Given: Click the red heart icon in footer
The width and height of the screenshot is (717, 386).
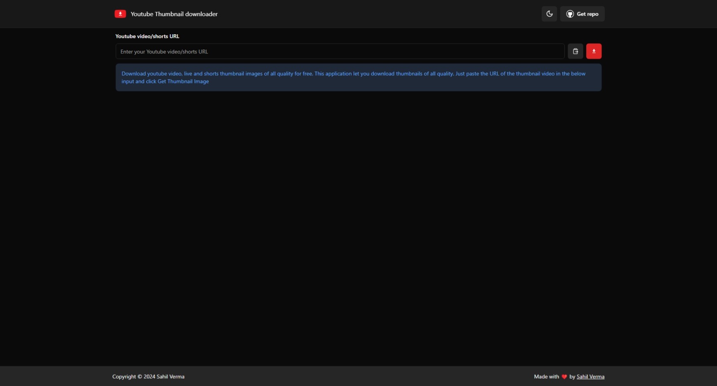Looking at the screenshot, I should click(564, 377).
